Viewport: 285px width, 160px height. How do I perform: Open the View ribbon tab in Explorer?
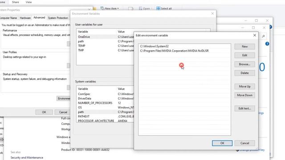28,2
